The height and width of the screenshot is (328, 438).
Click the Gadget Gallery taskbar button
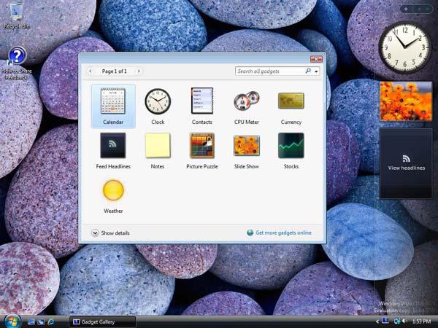pos(102,321)
